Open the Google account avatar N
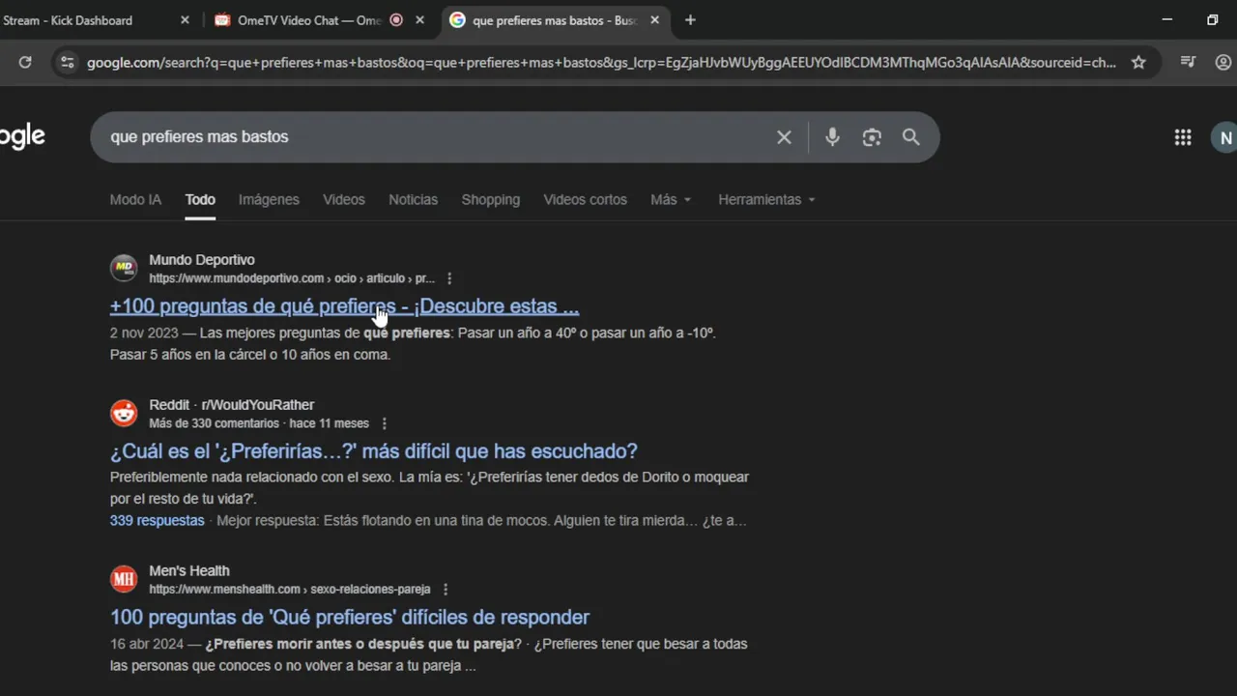The height and width of the screenshot is (696, 1237). coord(1224,137)
